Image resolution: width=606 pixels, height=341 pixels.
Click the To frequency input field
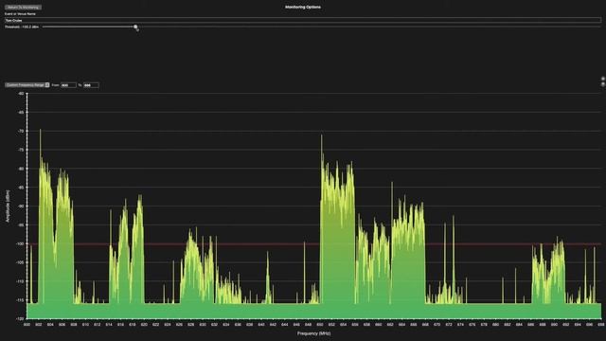[91, 85]
